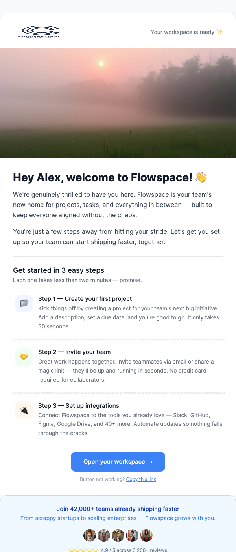236x552 pixels.
Task: Click the dashed divider below Step 1
Action: click(118, 339)
